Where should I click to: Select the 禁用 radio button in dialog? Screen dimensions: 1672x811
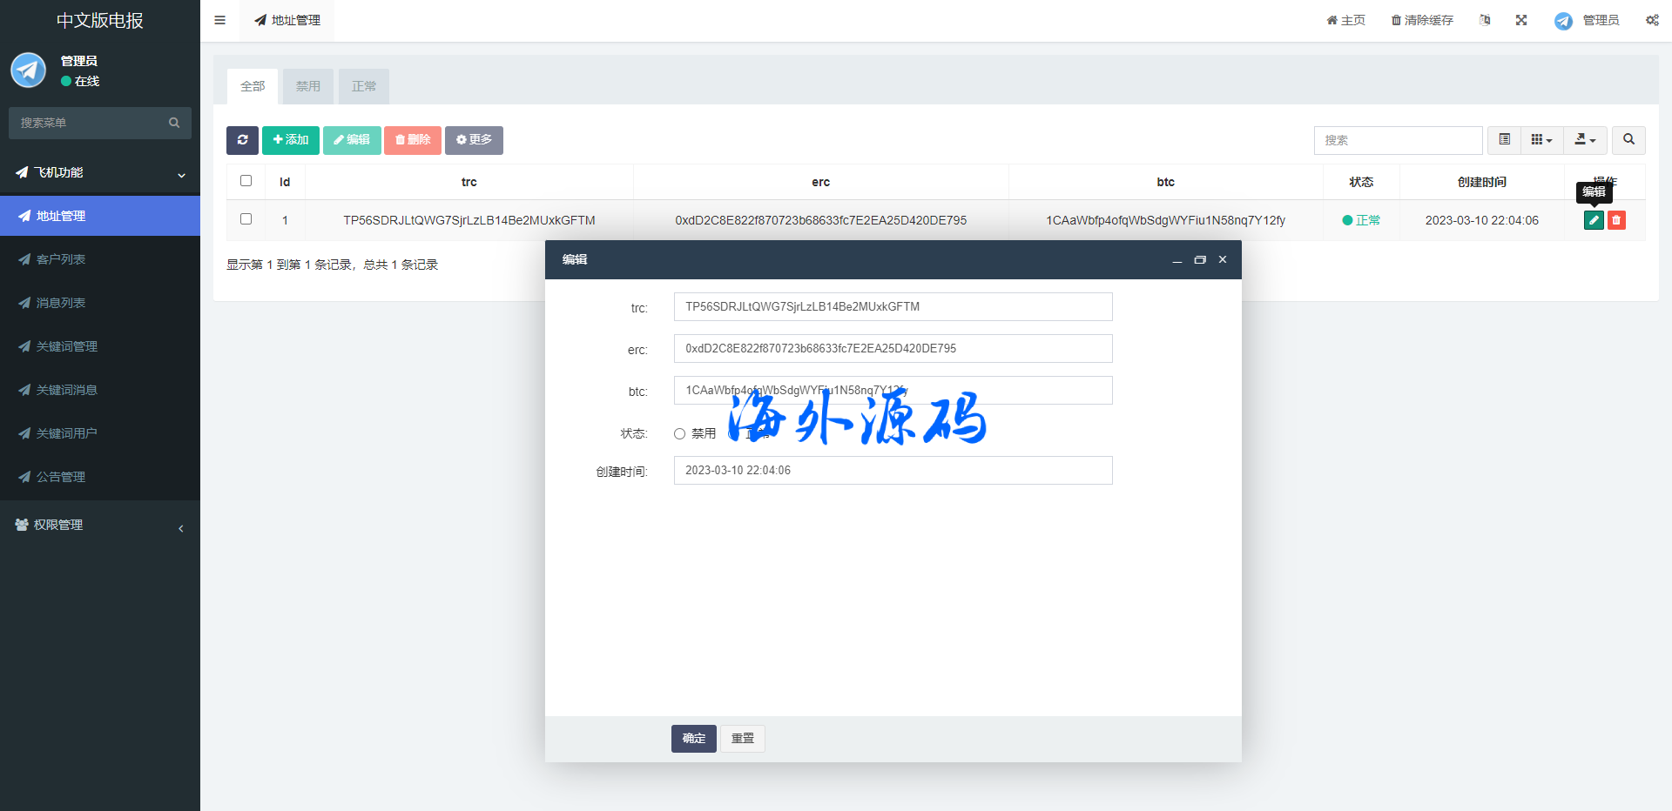click(679, 433)
